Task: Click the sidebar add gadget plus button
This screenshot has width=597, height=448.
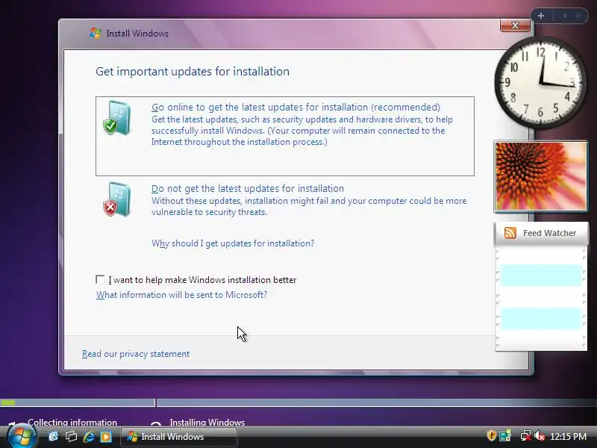Action: (541, 16)
